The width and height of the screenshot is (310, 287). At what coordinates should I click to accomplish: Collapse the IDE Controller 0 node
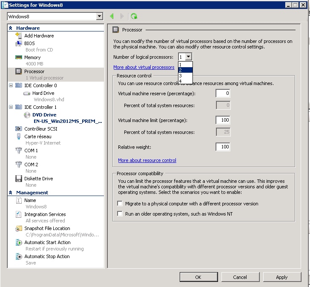point(11,85)
